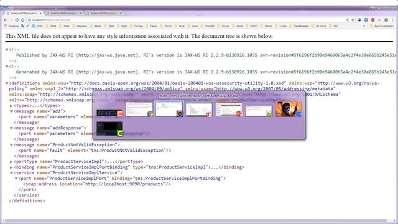Click the site info icon before localhost URL

29,20
